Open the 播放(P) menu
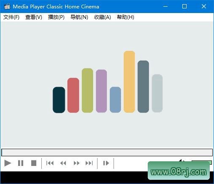The width and height of the screenshot is (214, 184). (56, 17)
